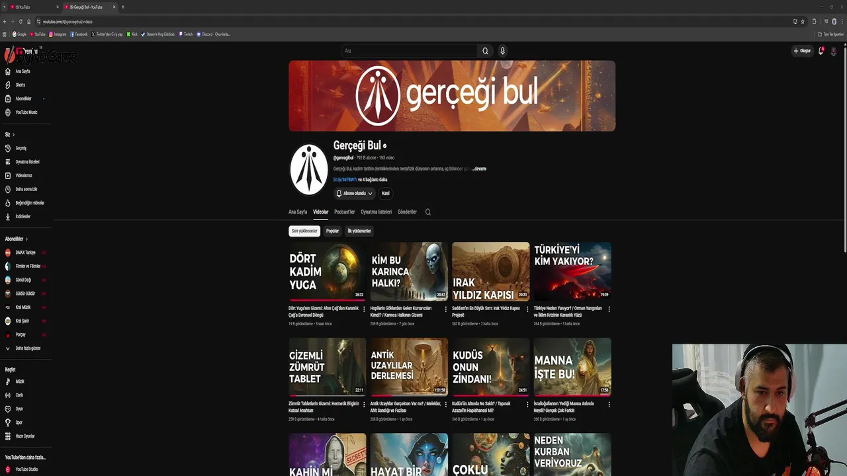Switch to channel Oynatma listeleri tab

coord(376,212)
